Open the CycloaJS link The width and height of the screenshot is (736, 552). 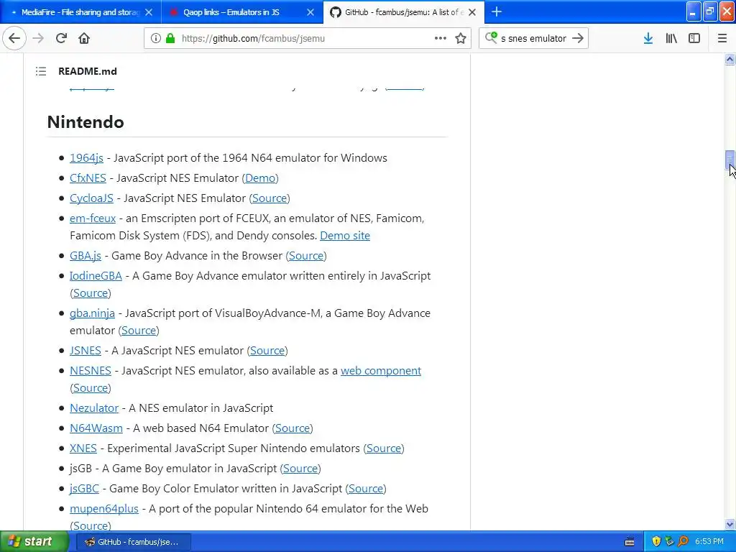click(91, 198)
